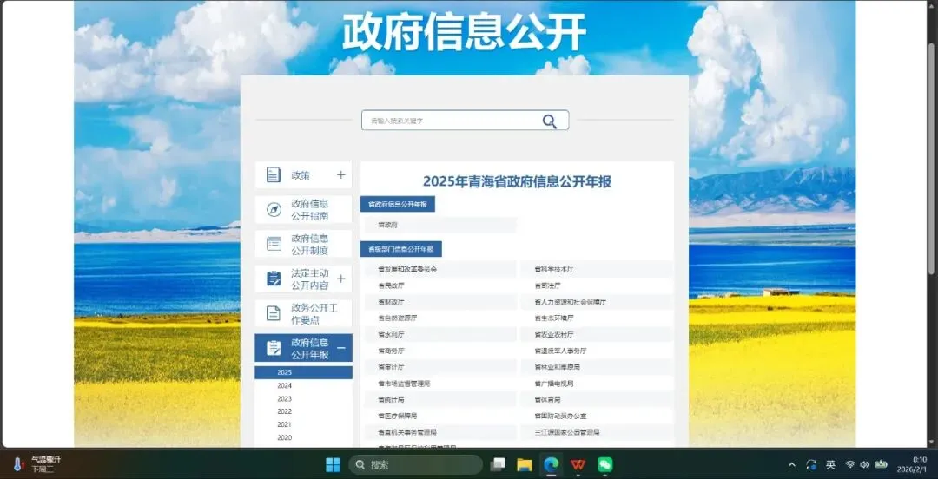Open File Explorer from the taskbar
The image size is (938, 479).
(525, 464)
